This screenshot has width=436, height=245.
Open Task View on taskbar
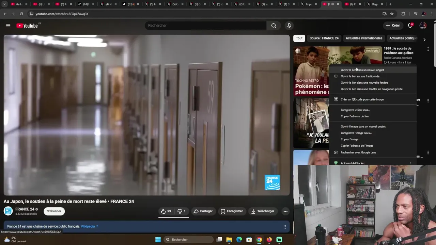pos(219,240)
